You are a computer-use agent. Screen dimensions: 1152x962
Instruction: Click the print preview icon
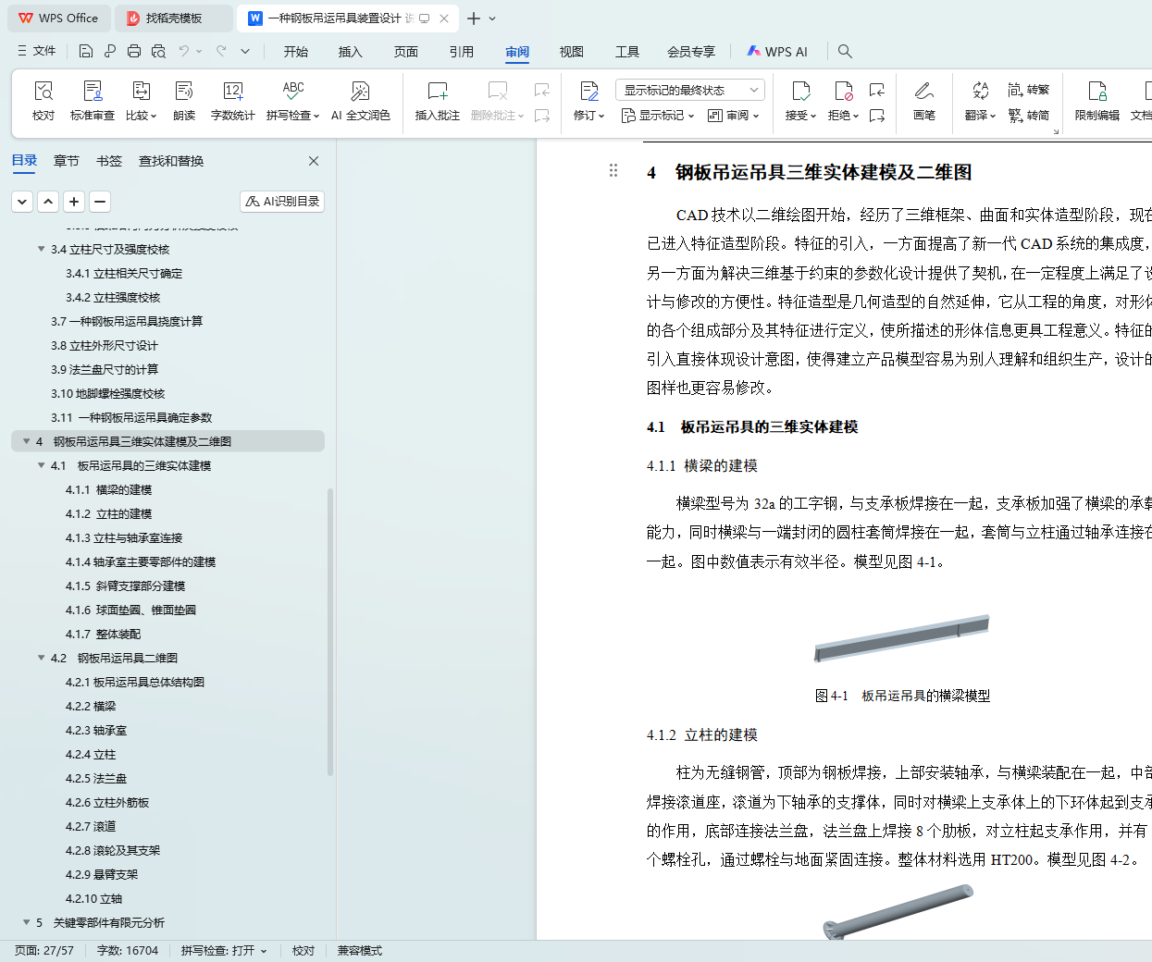click(158, 51)
